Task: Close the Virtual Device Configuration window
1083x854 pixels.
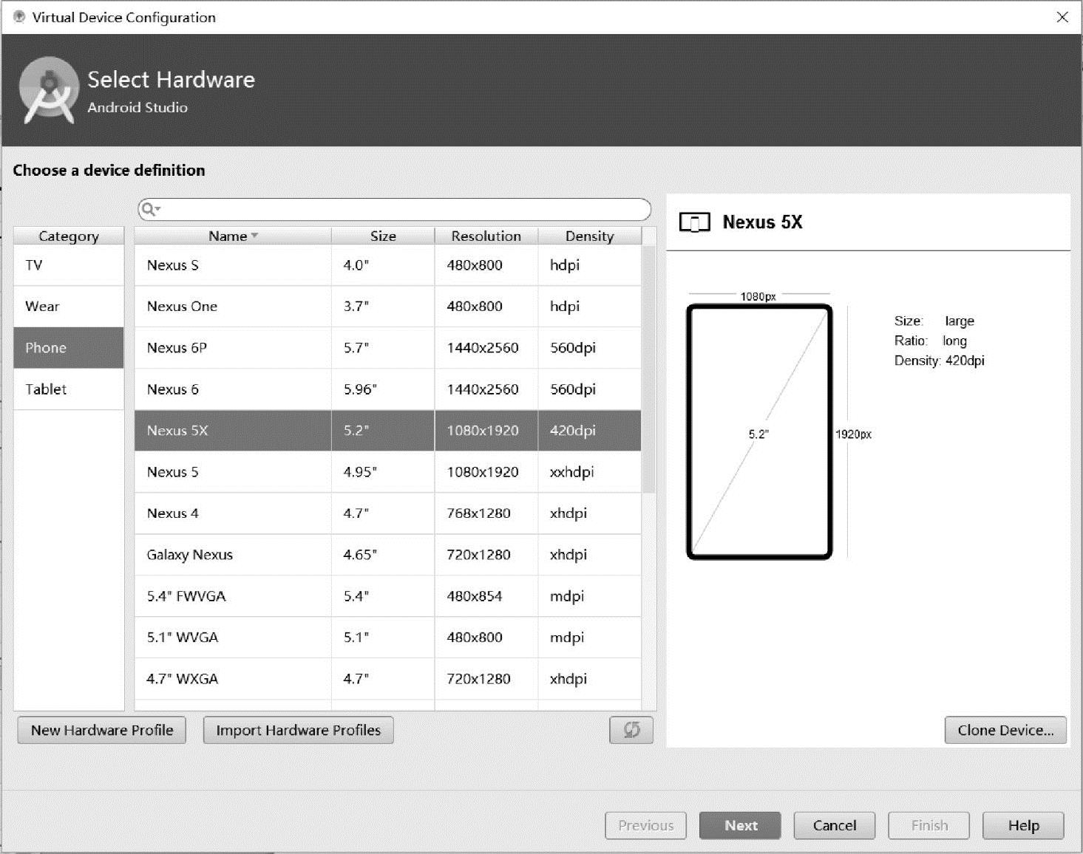Action: pos(1062,17)
